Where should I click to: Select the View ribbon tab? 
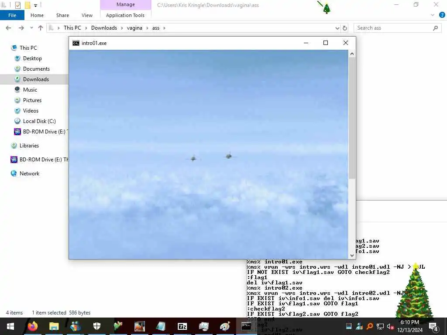click(x=87, y=15)
